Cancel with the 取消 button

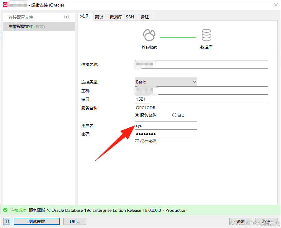(266, 221)
